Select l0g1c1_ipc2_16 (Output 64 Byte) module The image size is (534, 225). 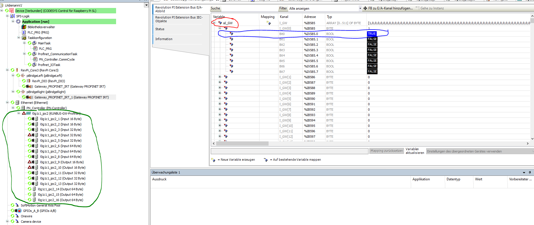tap(61, 200)
